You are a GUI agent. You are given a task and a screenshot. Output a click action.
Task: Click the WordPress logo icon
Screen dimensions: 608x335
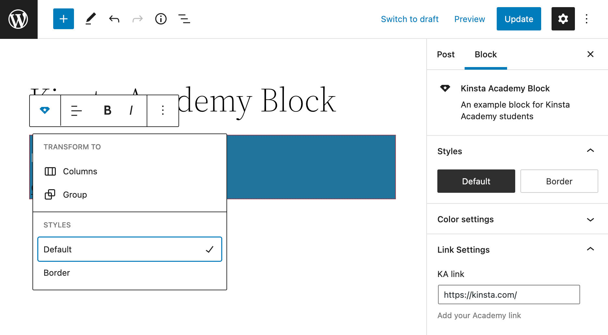coord(18,19)
